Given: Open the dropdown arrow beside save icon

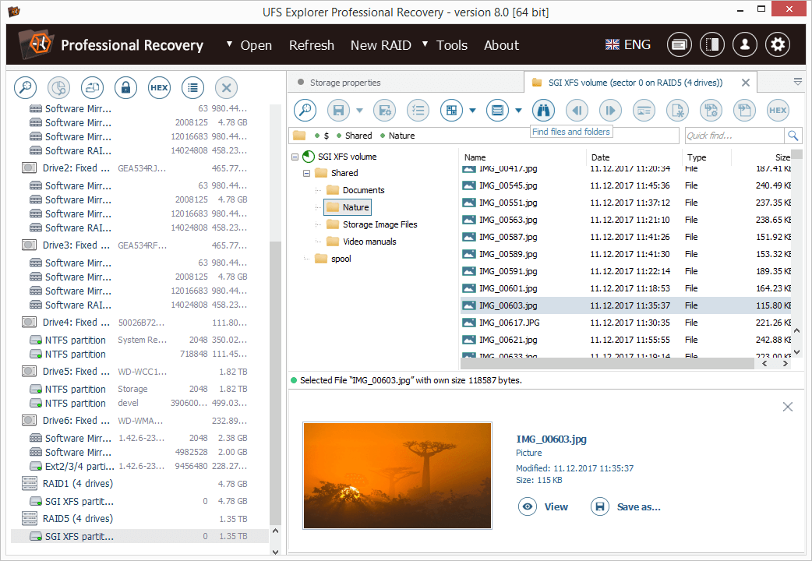Looking at the screenshot, I should pos(359,111).
